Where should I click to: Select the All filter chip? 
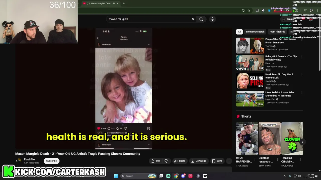point(239,32)
